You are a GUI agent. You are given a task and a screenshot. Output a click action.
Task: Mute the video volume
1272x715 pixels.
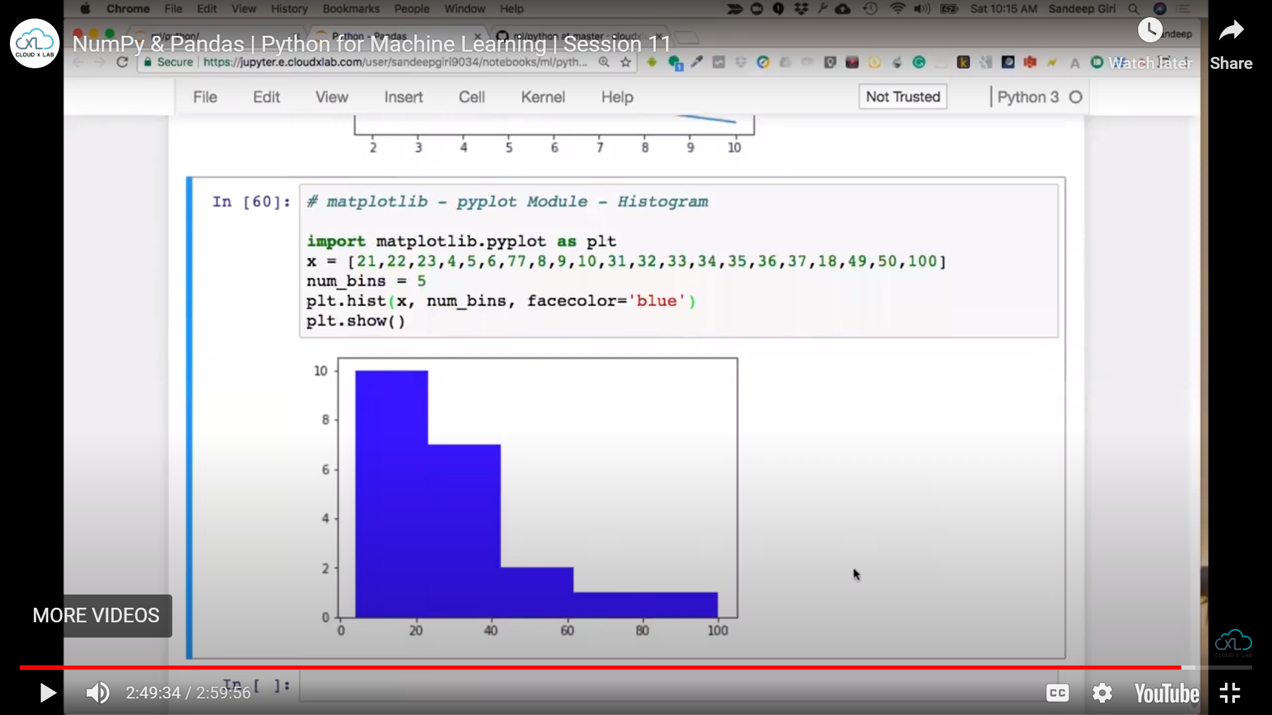[x=97, y=692]
